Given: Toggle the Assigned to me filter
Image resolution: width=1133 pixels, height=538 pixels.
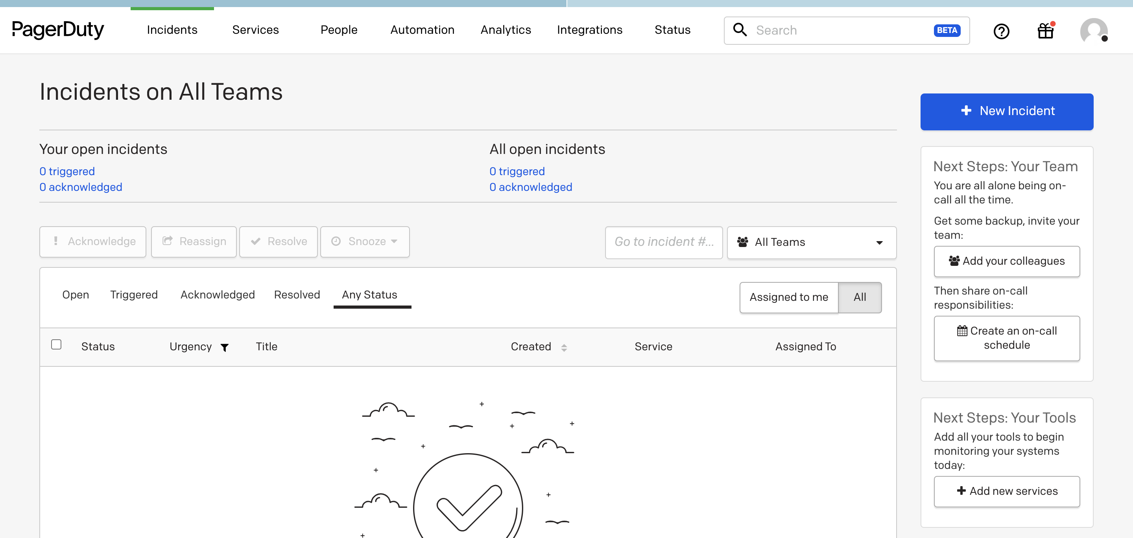Looking at the screenshot, I should click(789, 297).
